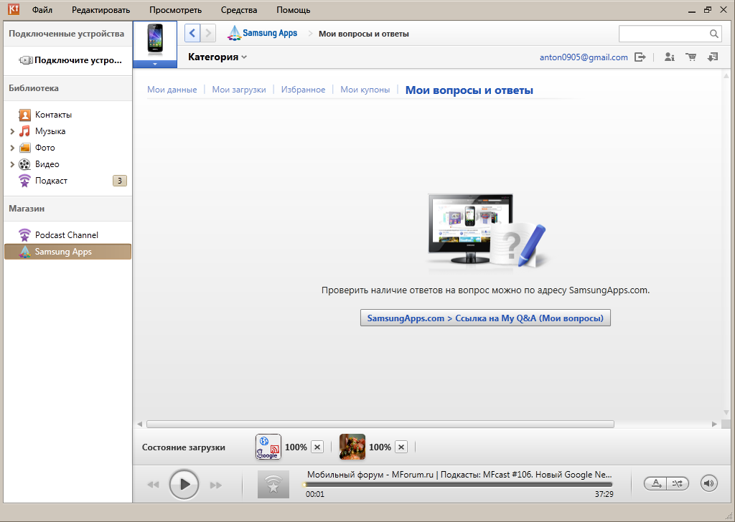The height and width of the screenshot is (522, 735).
Task: Open Контакты in the library
Action: coord(53,115)
